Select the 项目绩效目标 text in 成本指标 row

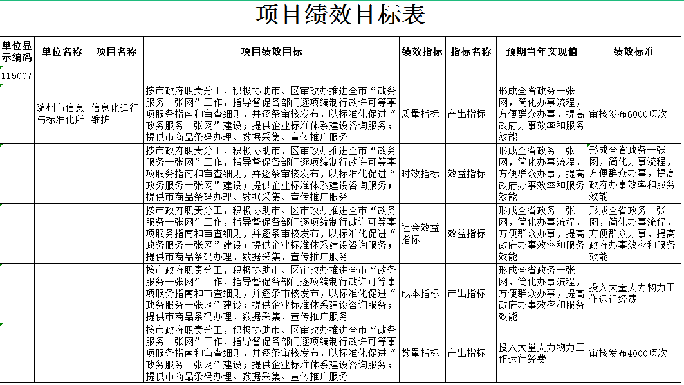click(272, 293)
